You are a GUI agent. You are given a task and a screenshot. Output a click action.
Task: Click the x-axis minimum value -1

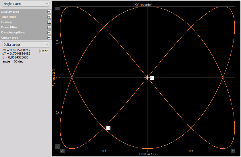pos(62,151)
